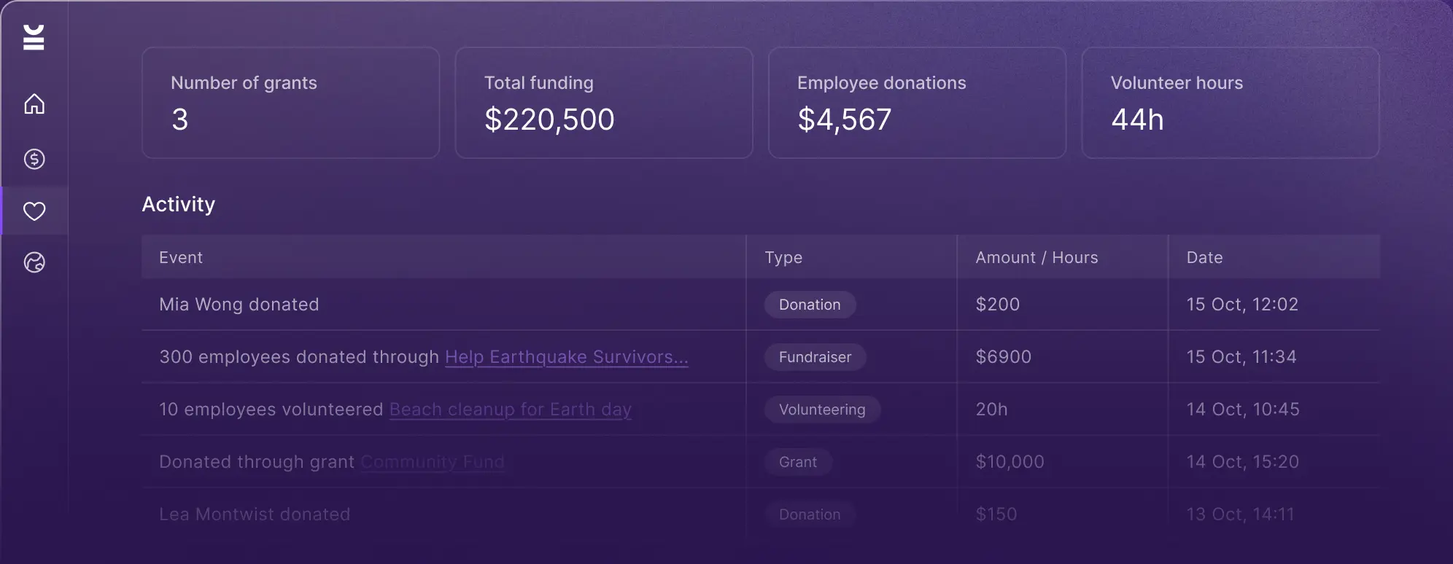1453x564 pixels.
Task: Open the Help Earthquake Survivors link
Action: point(566,357)
